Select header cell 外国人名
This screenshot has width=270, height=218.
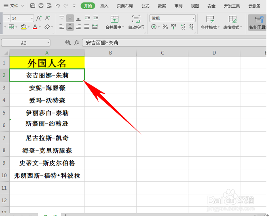[47, 63]
